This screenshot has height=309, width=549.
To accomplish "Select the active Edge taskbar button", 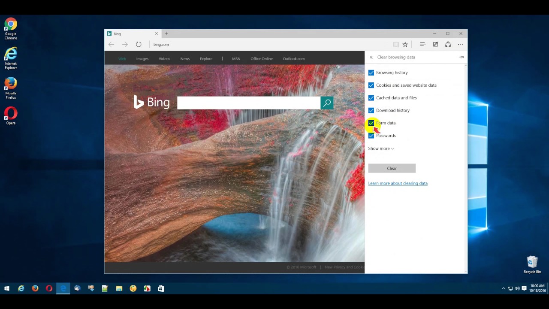I will (63, 288).
